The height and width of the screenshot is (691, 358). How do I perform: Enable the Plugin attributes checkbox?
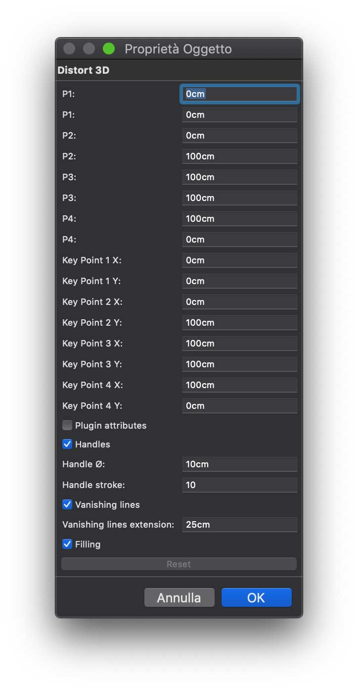pos(67,425)
